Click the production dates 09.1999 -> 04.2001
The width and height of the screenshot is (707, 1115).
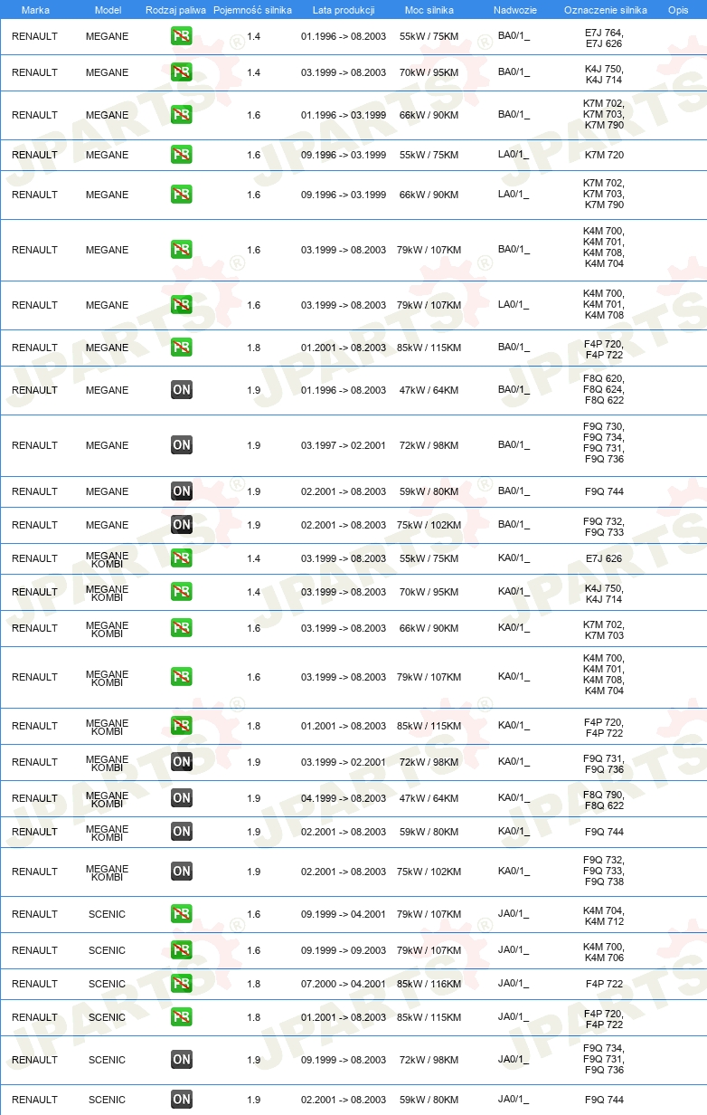coord(344,914)
